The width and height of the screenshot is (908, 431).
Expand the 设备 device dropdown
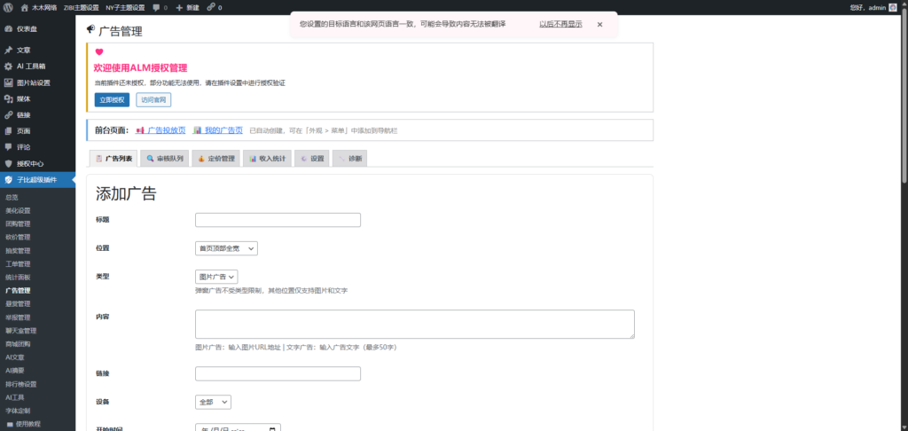213,402
